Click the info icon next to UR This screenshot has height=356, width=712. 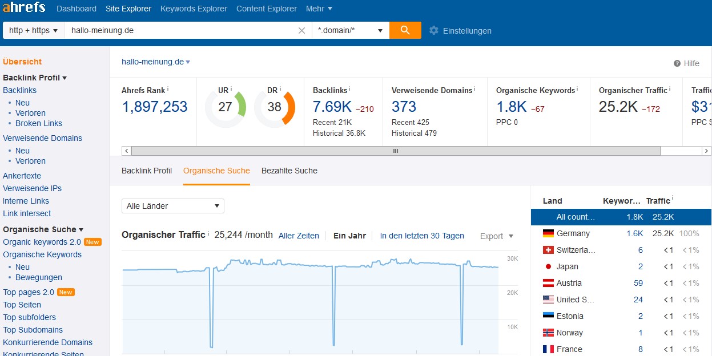[231, 89]
